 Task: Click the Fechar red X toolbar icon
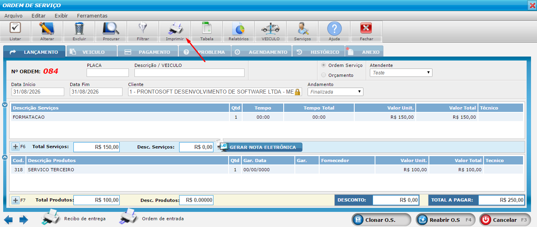pos(366,29)
